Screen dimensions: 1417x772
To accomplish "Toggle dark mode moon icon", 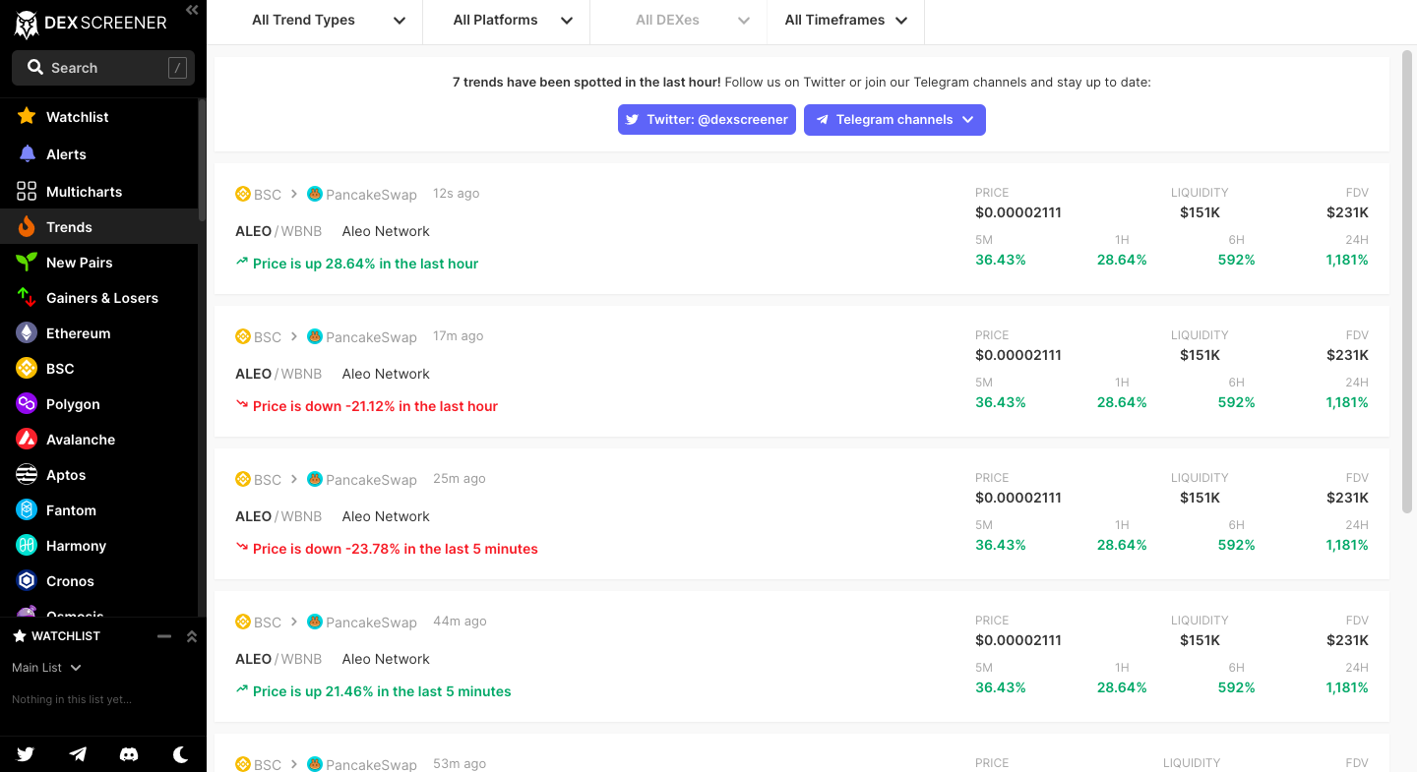I will (x=181, y=754).
